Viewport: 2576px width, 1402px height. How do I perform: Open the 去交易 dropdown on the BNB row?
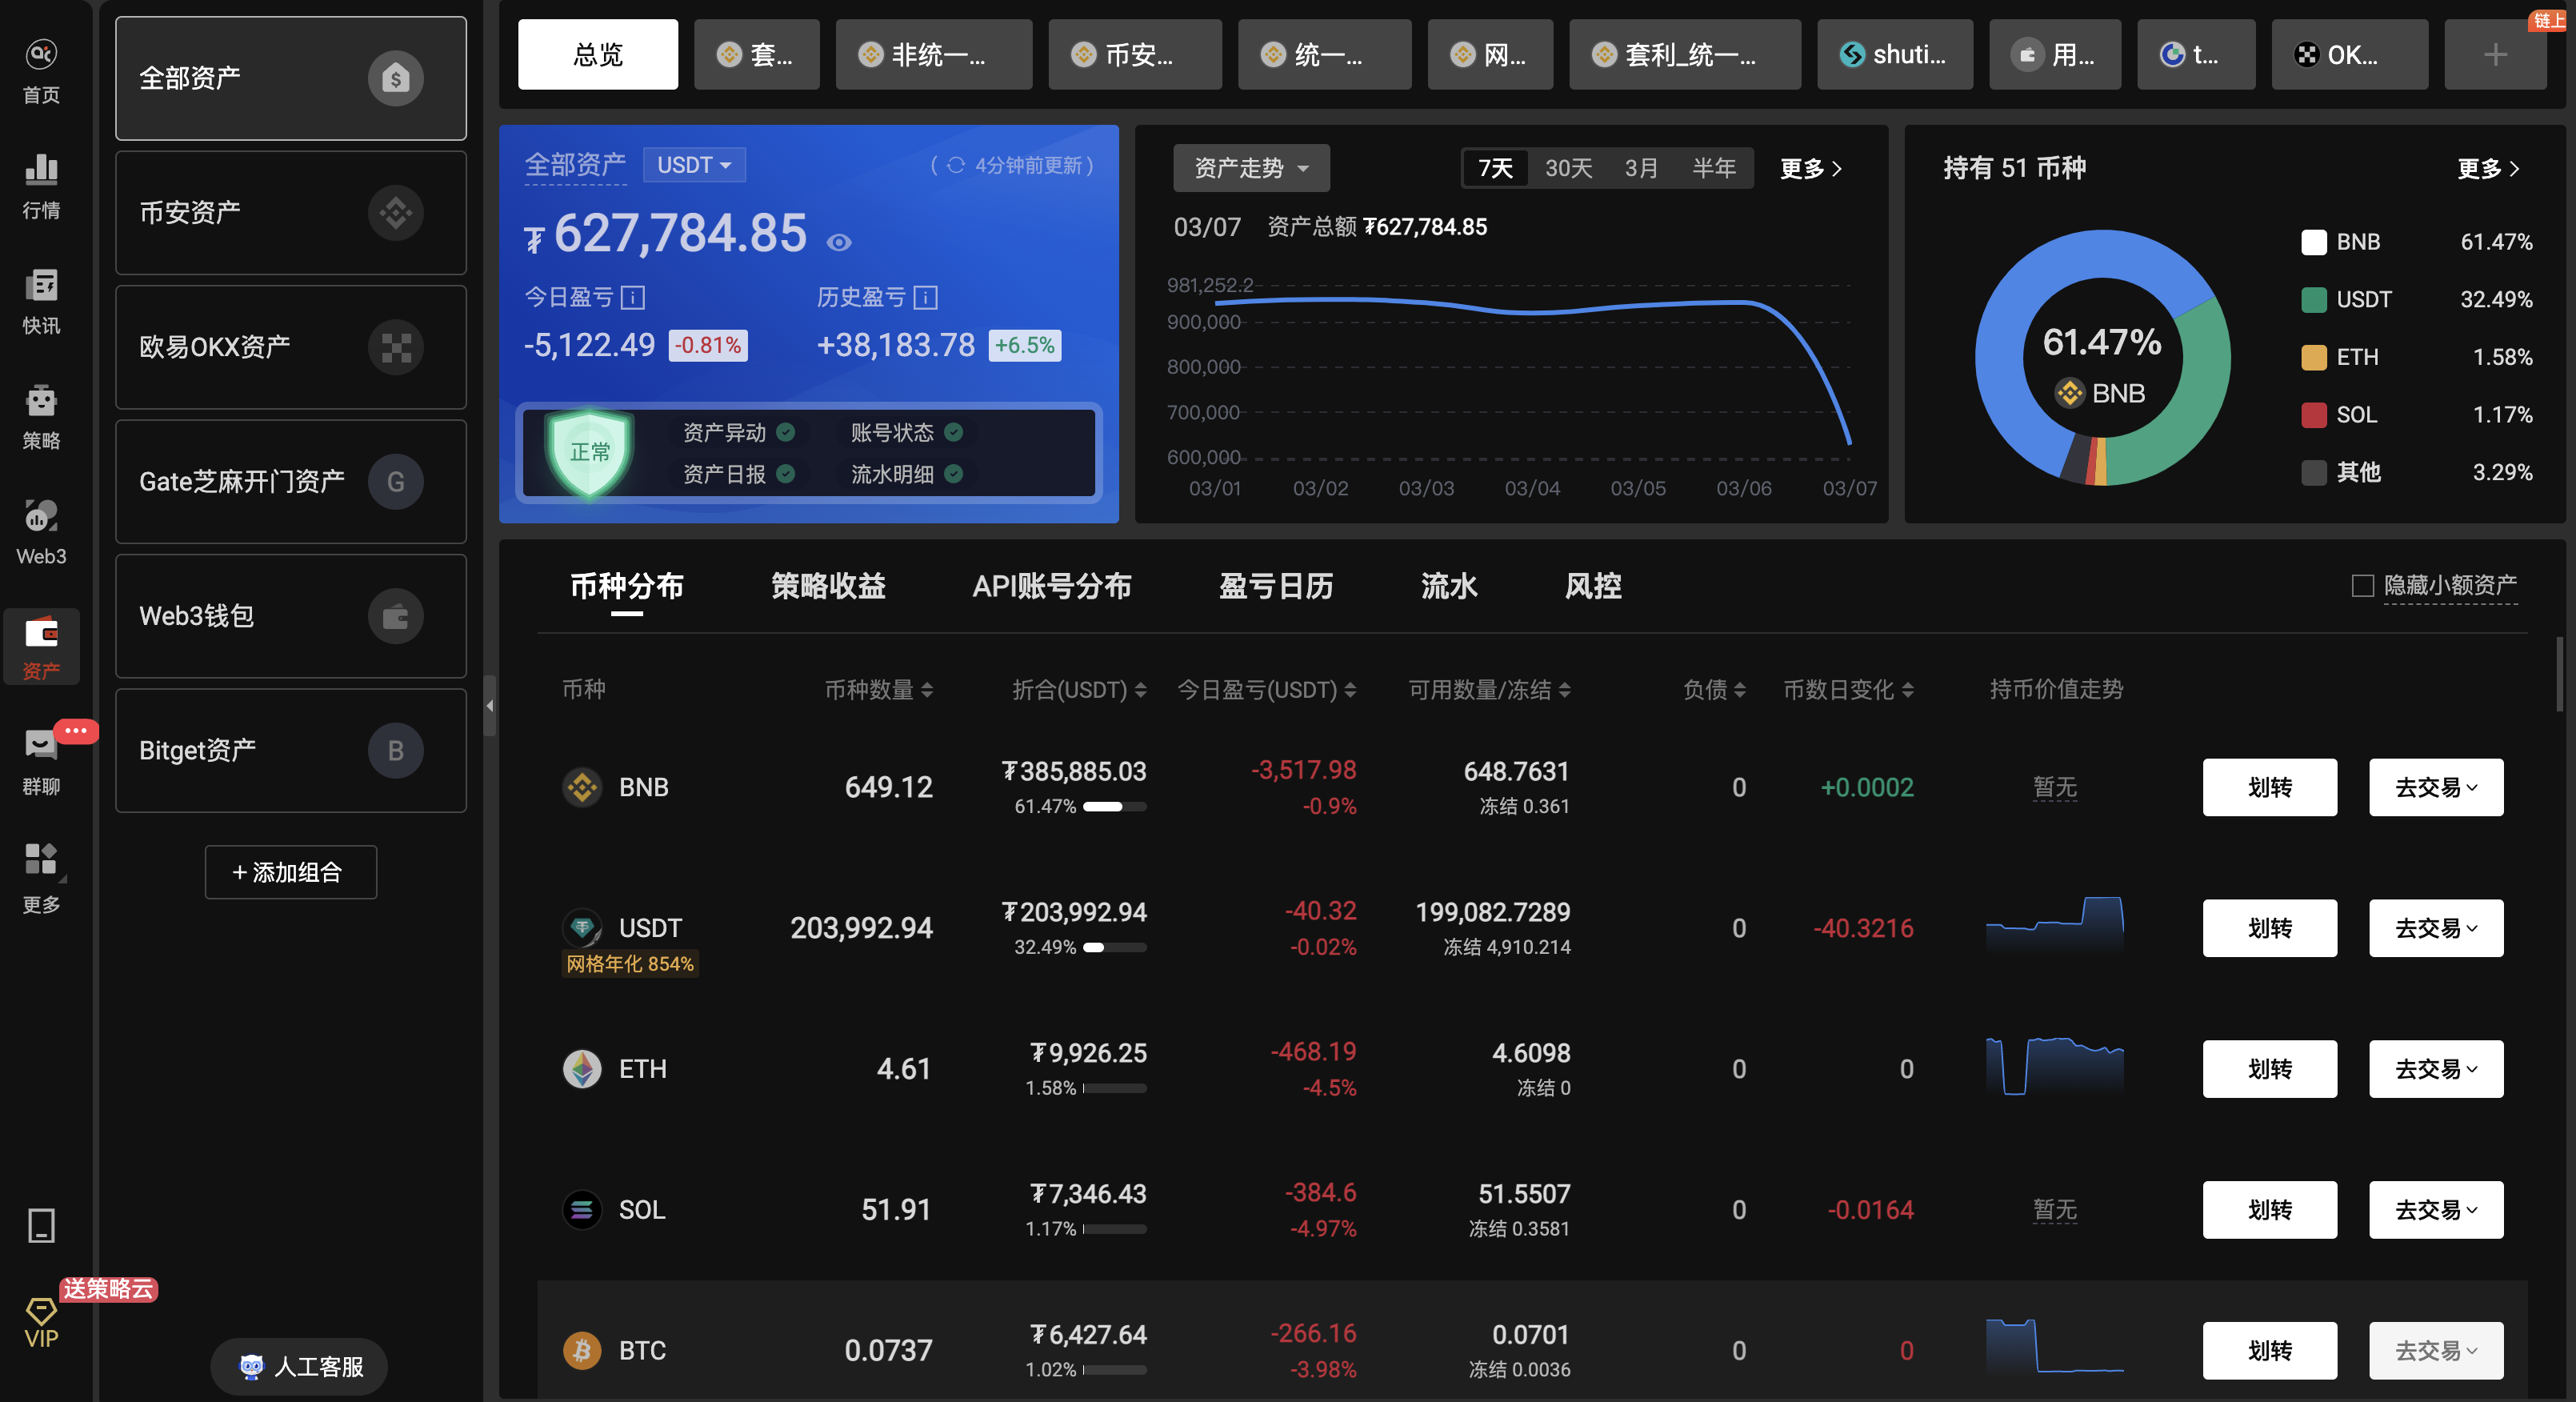2435,787
